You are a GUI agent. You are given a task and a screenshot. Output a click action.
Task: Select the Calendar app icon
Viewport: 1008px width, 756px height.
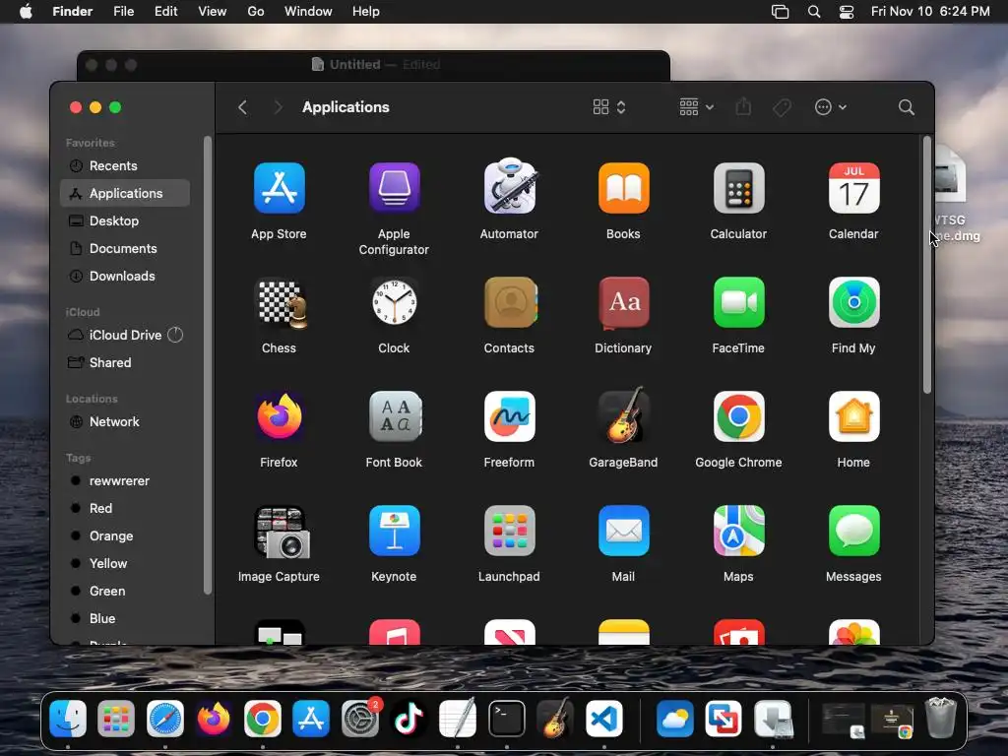(x=853, y=188)
